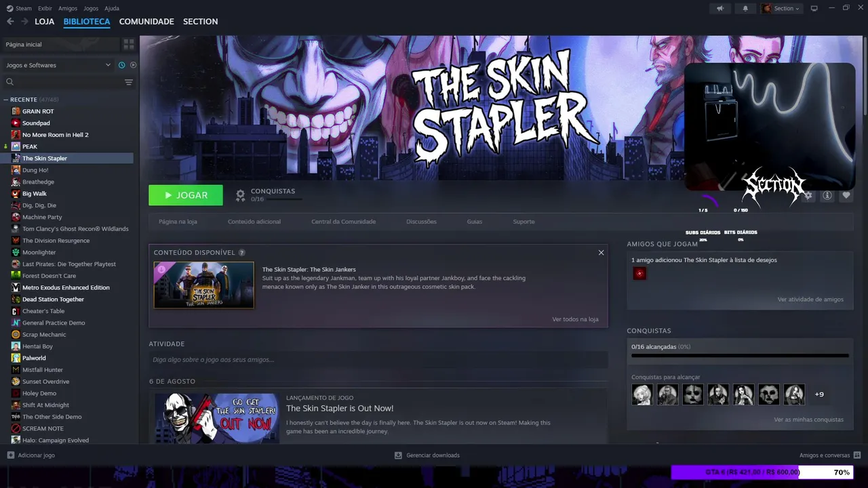The image size is (868, 488).
Task: Click the green JOGAR button
Action: coord(186,195)
